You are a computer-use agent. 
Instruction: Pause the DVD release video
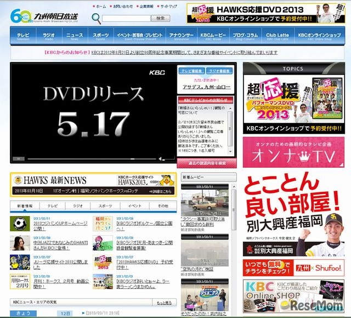click(18, 158)
